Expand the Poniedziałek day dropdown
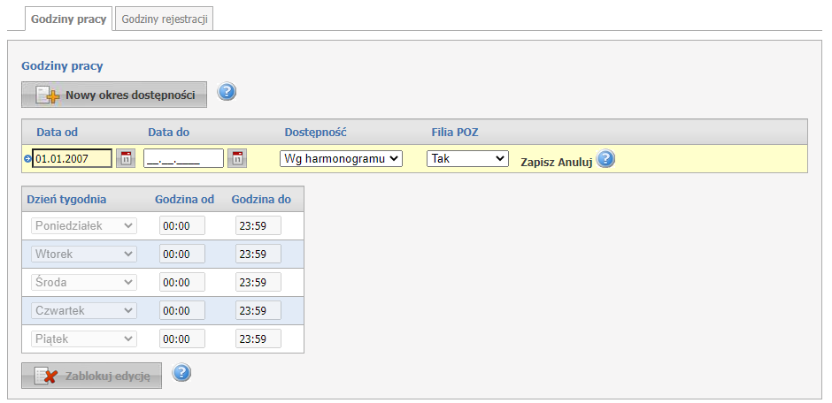 click(x=84, y=225)
